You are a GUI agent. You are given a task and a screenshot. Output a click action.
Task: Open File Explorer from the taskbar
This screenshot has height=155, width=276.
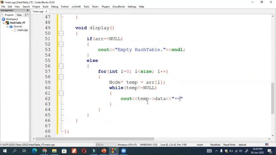point(54,151)
